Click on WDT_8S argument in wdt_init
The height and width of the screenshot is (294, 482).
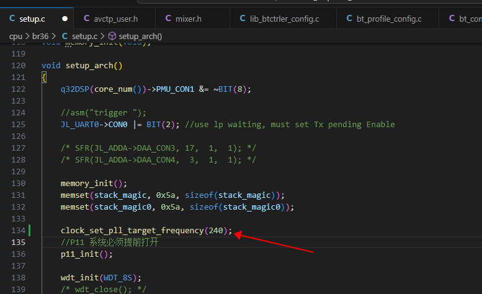coord(118,278)
